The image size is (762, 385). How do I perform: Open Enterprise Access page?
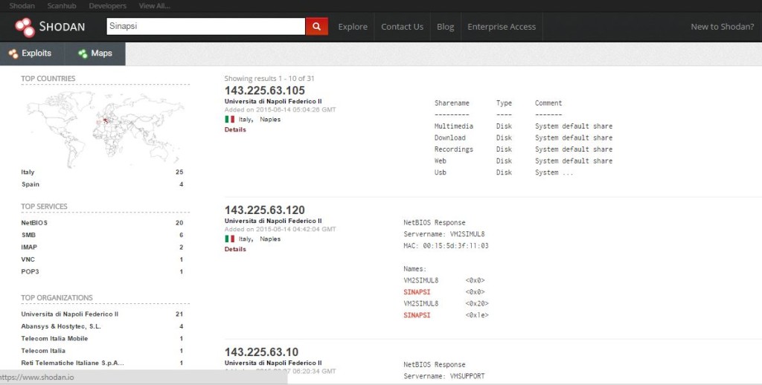tap(502, 27)
